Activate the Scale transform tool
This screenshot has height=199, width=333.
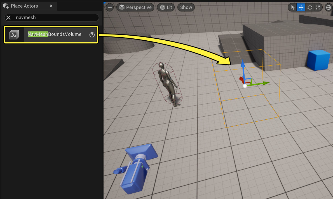coord(318,8)
